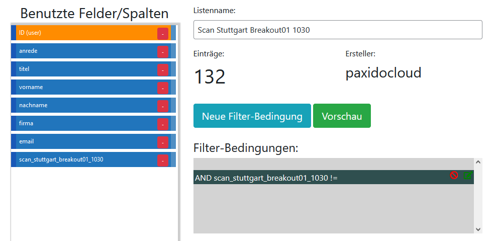
Task: Remove the nachname field with minus button
Action: pyautogui.click(x=163, y=106)
